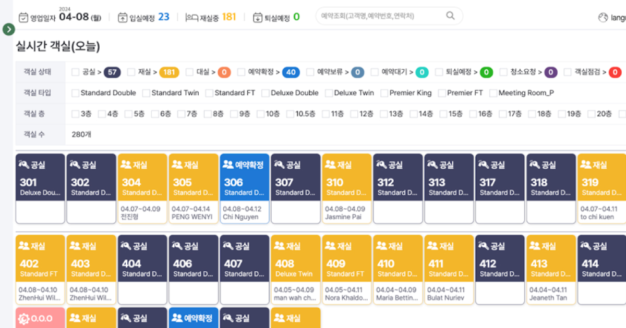The width and height of the screenshot is (626, 328).
Task: Check the 10.5층 floor filter
Action: (290, 114)
